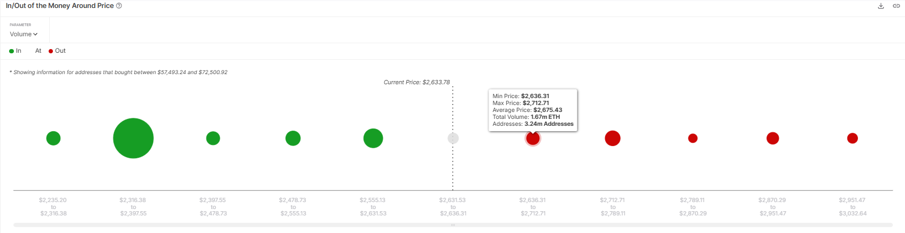Click the green bubble for $2,235.20 to $2,316.38
Image resolution: width=905 pixels, height=233 pixels.
coord(53,138)
